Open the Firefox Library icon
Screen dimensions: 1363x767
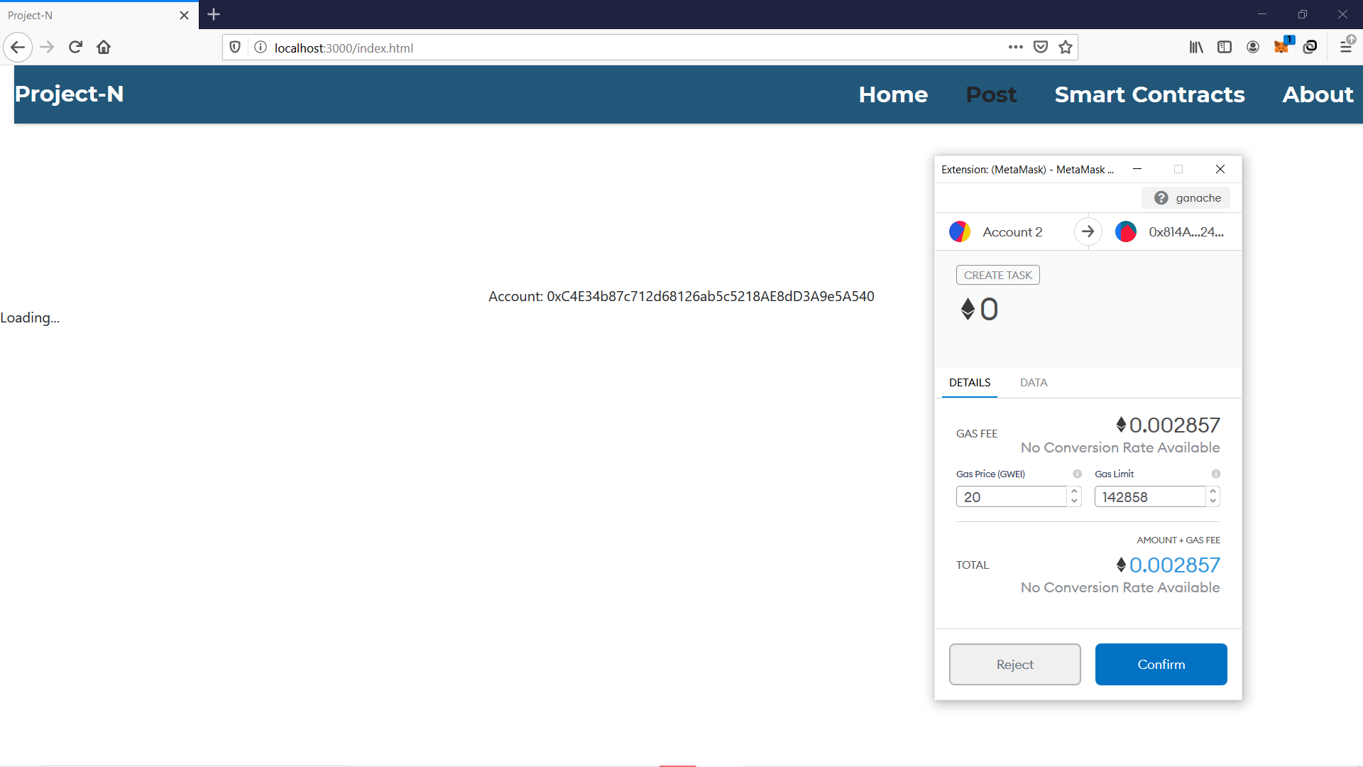click(x=1196, y=47)
